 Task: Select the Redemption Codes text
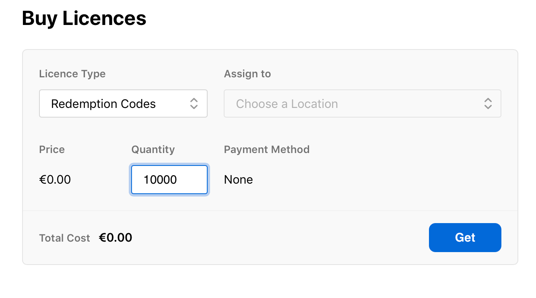point(103,104)
